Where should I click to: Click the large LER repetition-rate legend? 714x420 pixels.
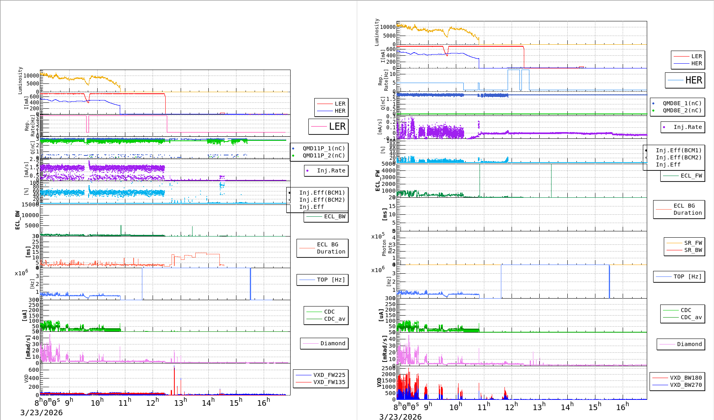pyautogui.click(x=329, y=127)
